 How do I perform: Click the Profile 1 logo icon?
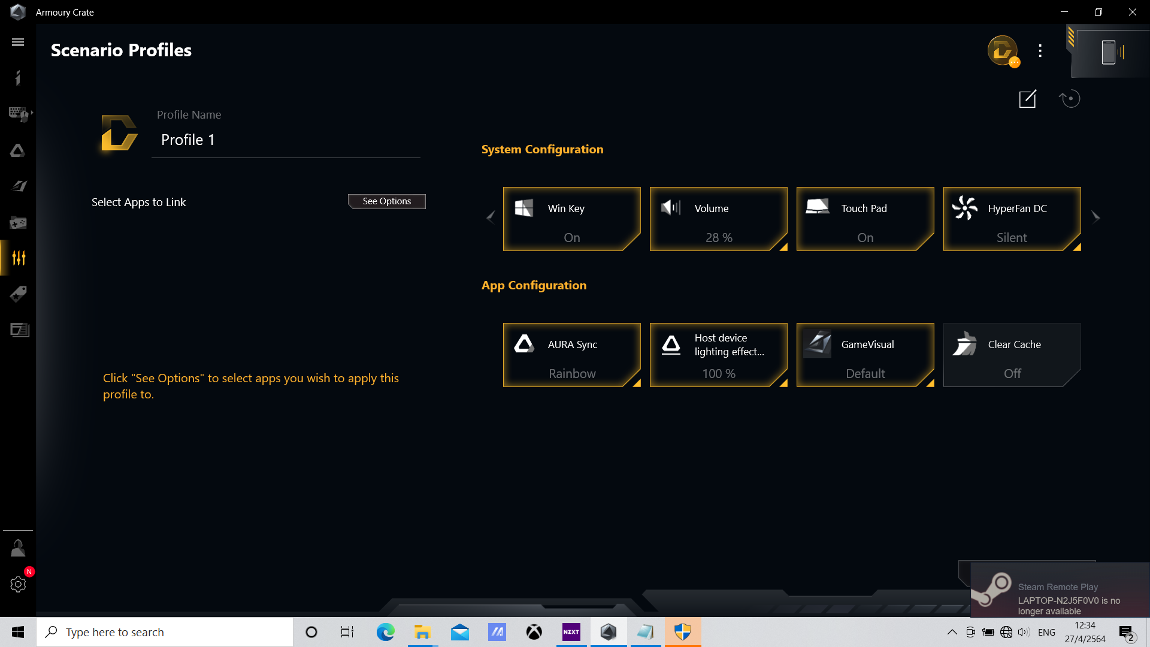click(x=119, y=132)
